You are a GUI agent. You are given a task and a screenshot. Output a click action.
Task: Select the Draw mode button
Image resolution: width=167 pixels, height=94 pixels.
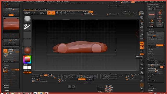[53, 13]
